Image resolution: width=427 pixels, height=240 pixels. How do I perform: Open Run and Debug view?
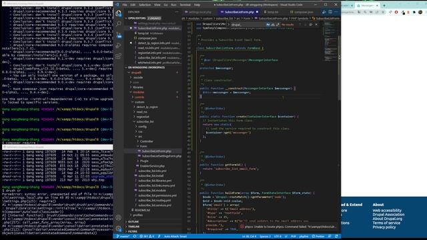pyautogui.click(x=119, y=45)
